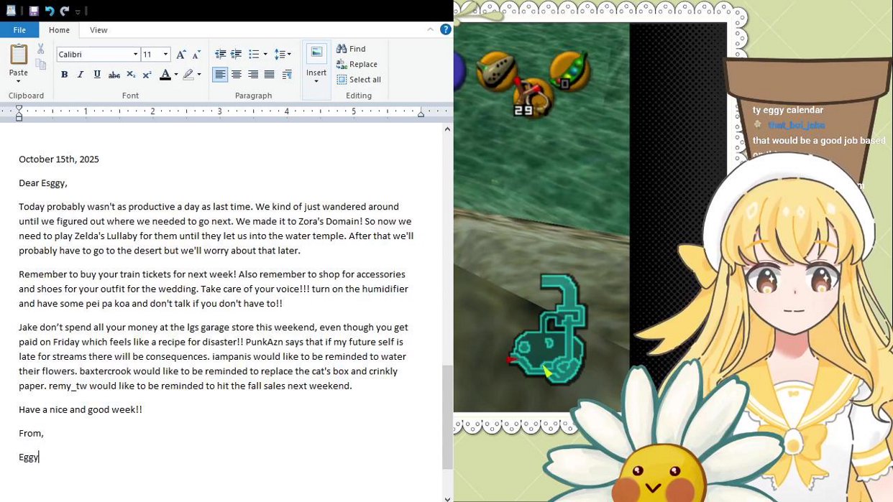
Task: Click Find in Editing group
Action: point(351,49)
